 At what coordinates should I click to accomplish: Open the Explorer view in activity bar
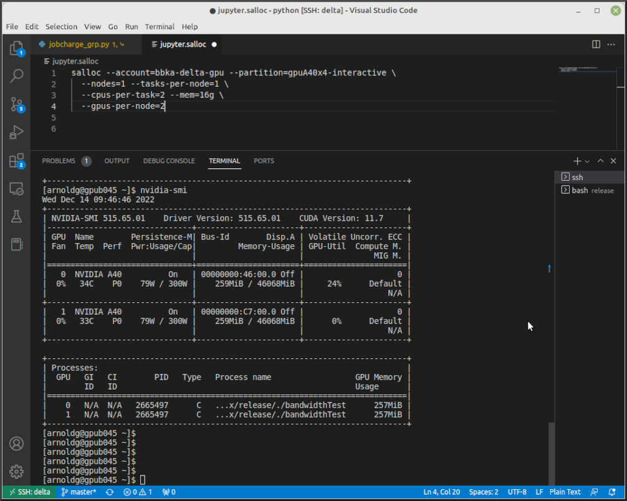point(16,49)
